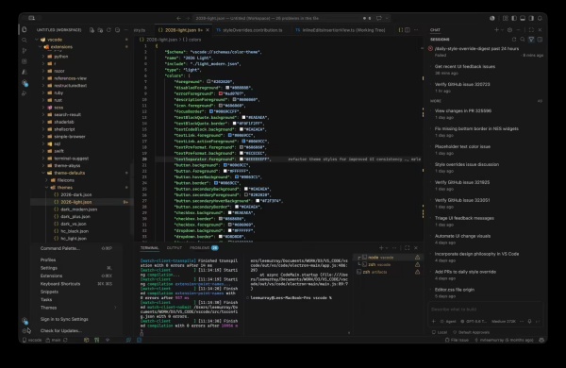The height and width of the screenshot is (368, 566).
Task: Click the failed session error icon
Action: coord(431,48)
